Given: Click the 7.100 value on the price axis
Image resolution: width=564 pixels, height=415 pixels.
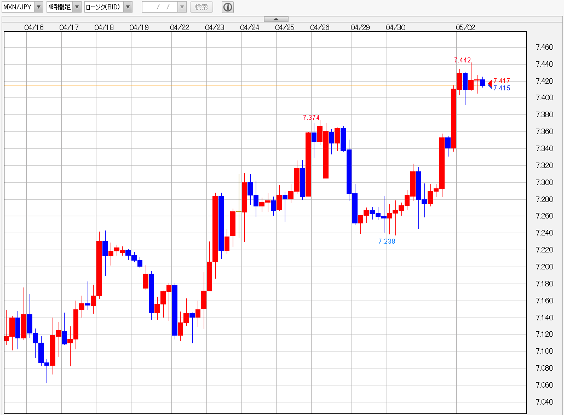Looking at the screenshot, I should coord(544,351).
